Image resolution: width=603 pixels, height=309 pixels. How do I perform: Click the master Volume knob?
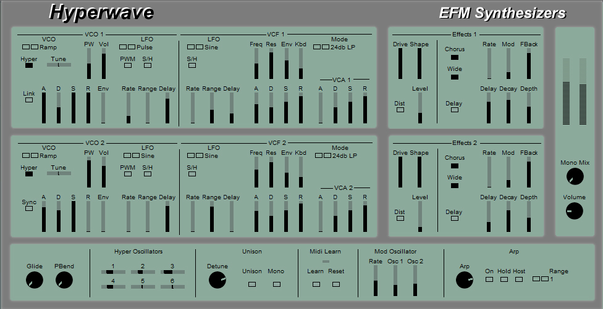click(x=574, y=211)
